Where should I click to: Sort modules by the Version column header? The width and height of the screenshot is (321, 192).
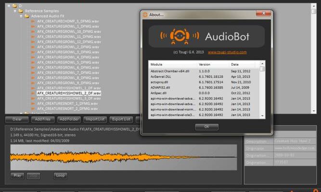(205, 64)
